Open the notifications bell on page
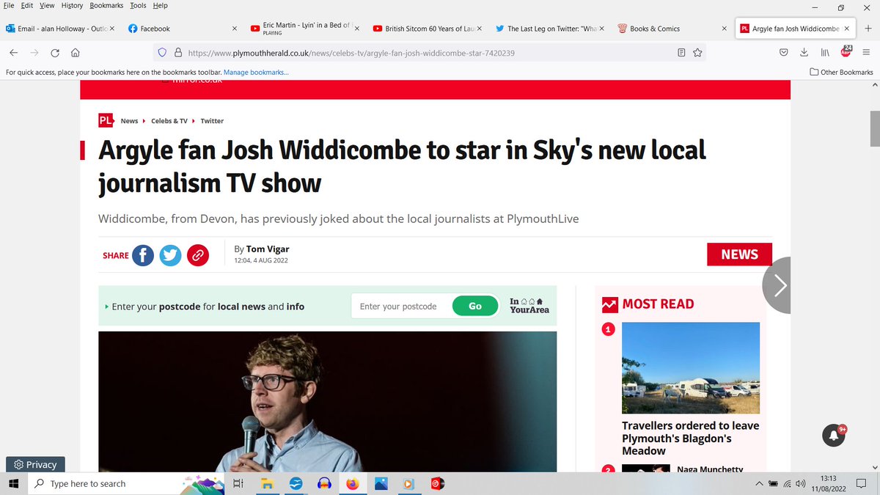 (834, 436)
